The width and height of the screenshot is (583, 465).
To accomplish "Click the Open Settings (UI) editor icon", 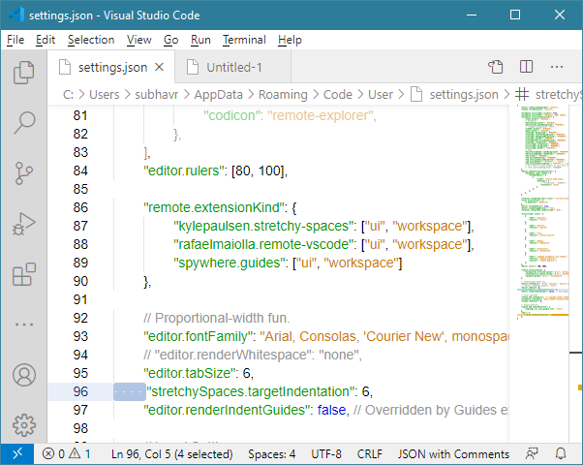I will point(495,67).
